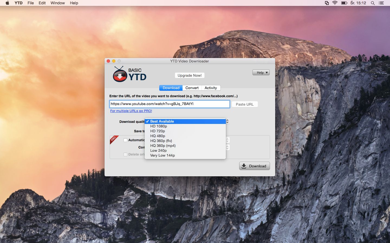Viewport: 390px width, 243px height.
Task: Click into the video URL field
Action: [x=170, y=104]
